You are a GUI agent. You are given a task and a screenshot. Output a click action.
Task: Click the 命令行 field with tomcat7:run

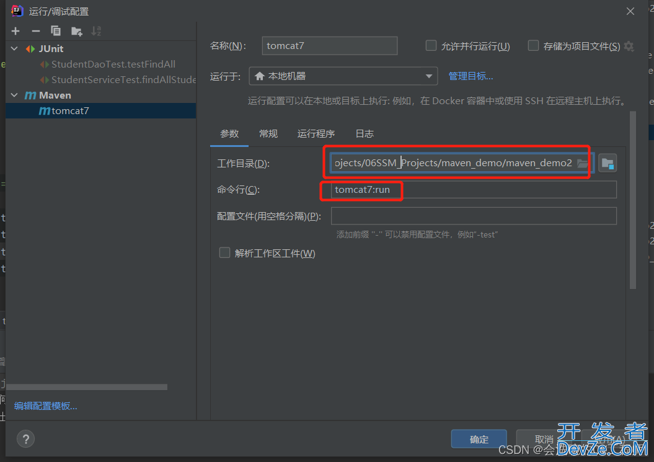(x=474, y=190)
